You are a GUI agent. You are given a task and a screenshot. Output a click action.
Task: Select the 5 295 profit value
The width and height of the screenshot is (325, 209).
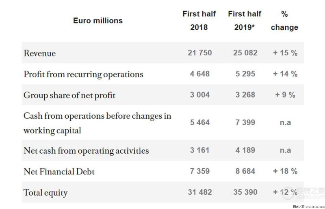point(245,74)
